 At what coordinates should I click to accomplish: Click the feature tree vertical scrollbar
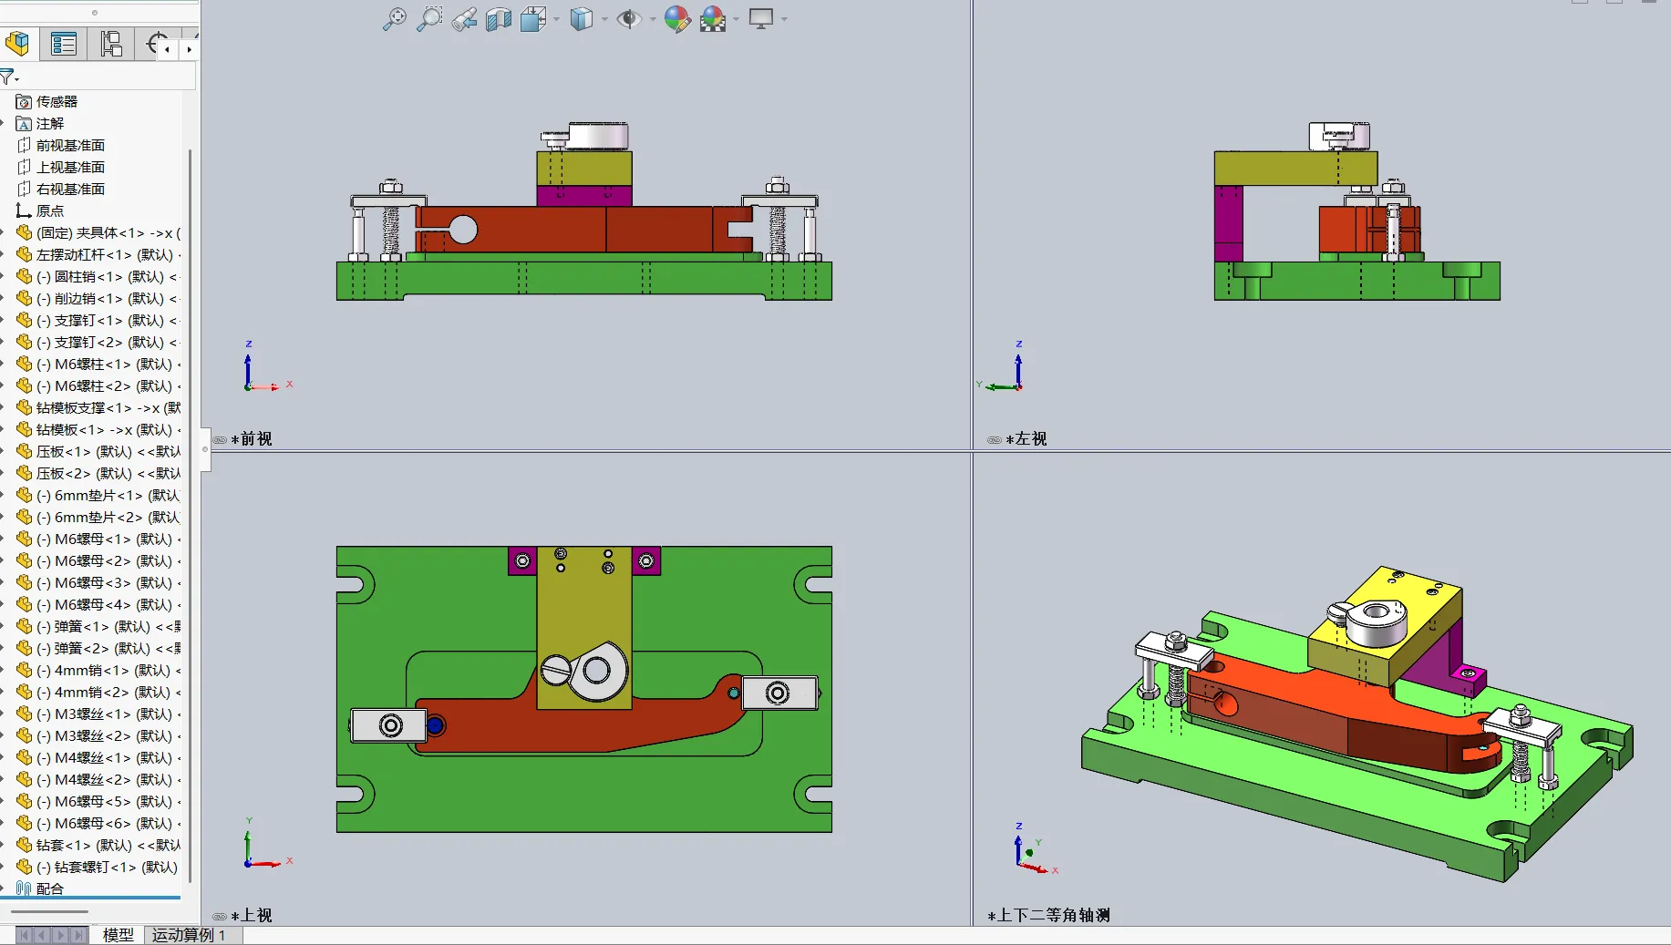191,515
